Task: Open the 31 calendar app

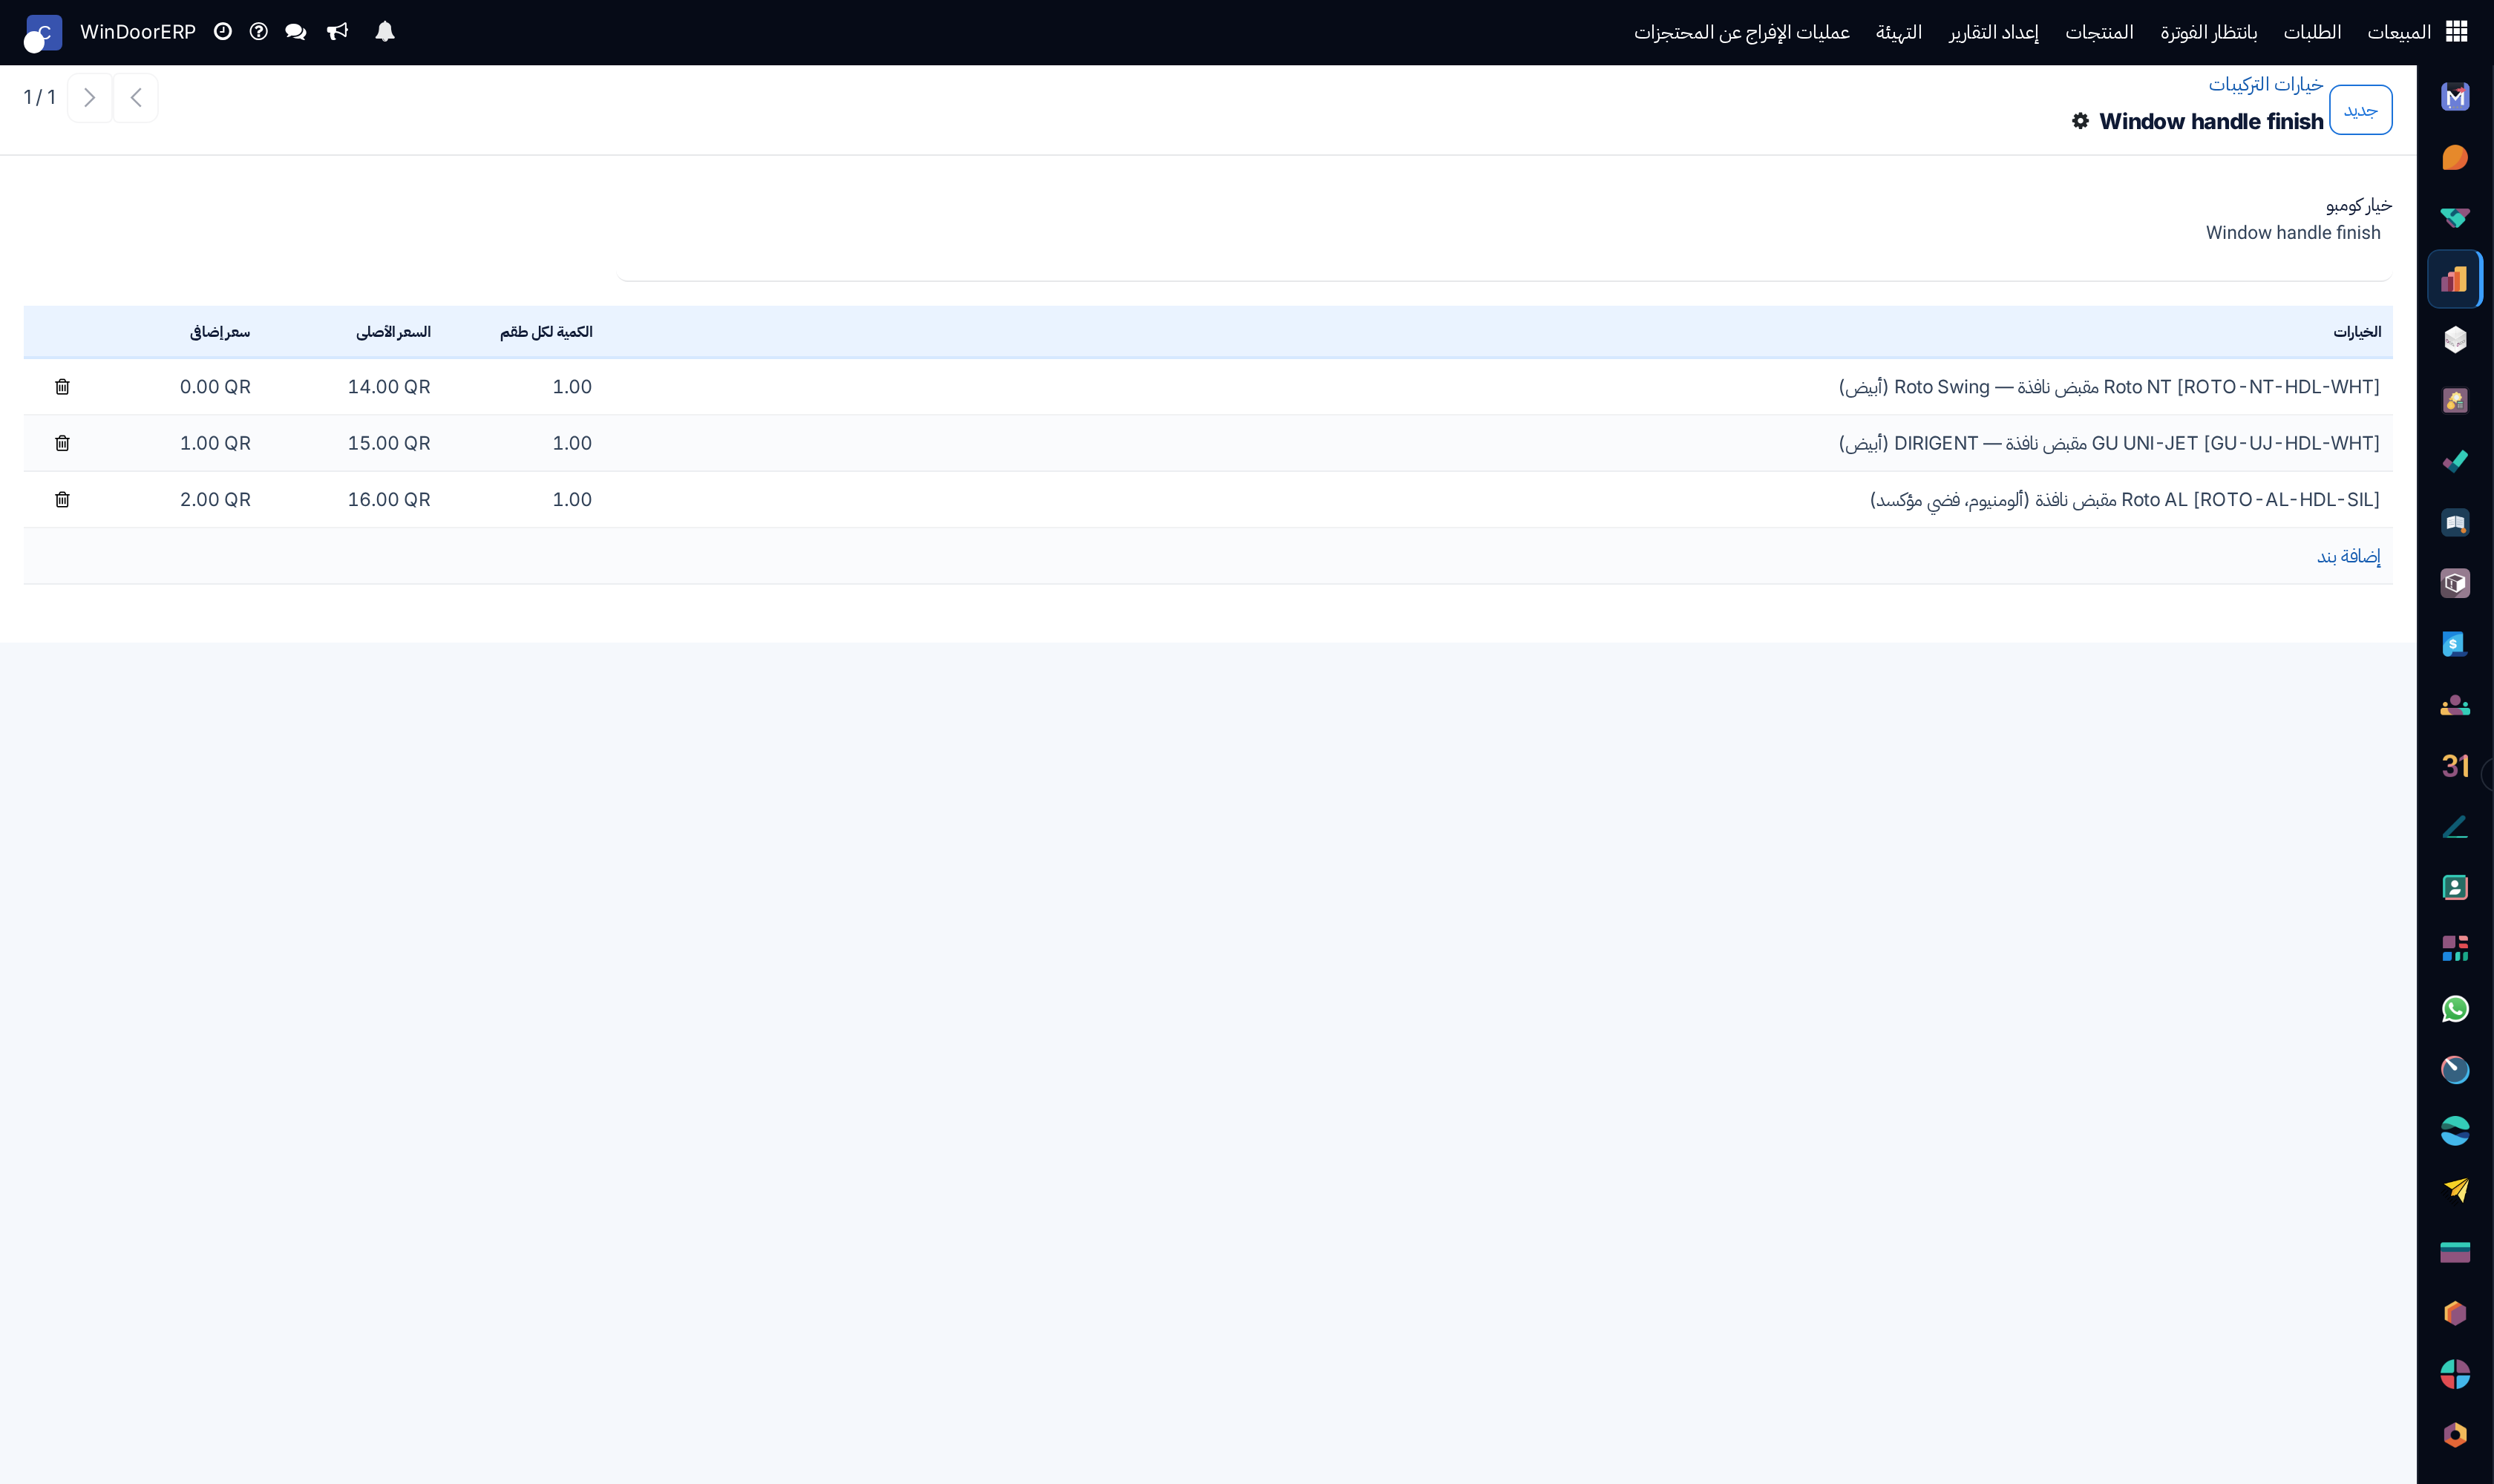Action: coord(2455,766)
